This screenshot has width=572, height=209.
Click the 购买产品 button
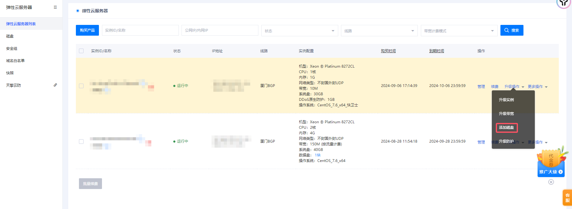[x=87, y=30]
